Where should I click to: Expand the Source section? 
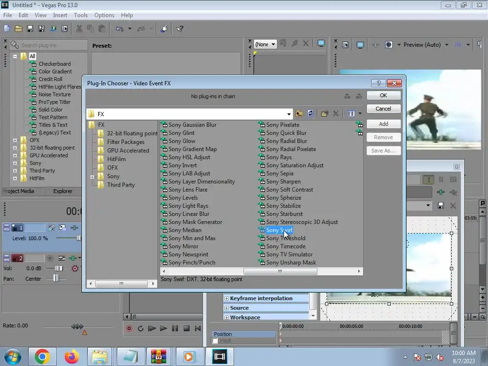click(x=226, y=308)
